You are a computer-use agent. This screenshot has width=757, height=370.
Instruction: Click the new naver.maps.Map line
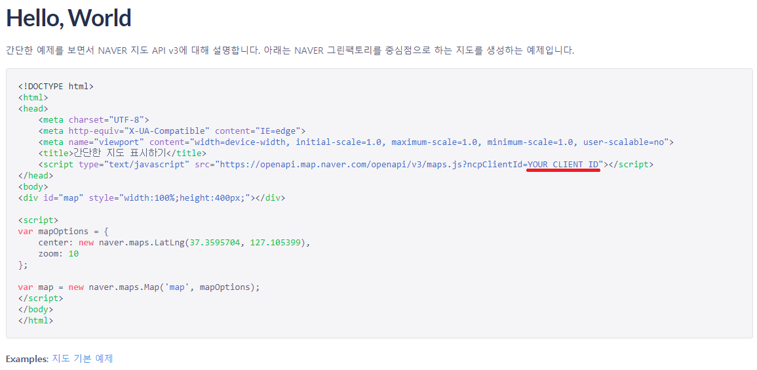pos(139,287)
